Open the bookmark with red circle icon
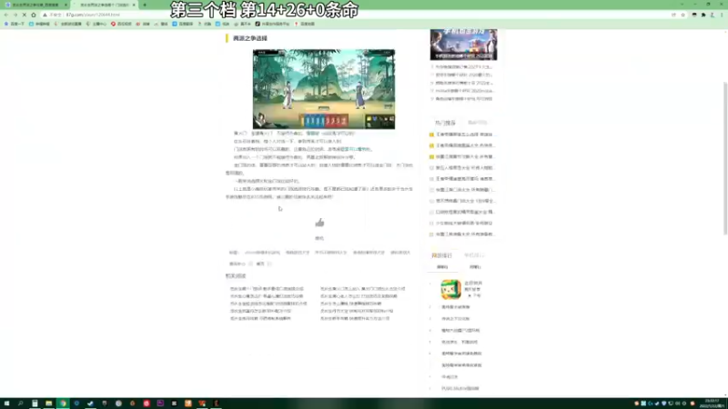 [x=121, y=24]
